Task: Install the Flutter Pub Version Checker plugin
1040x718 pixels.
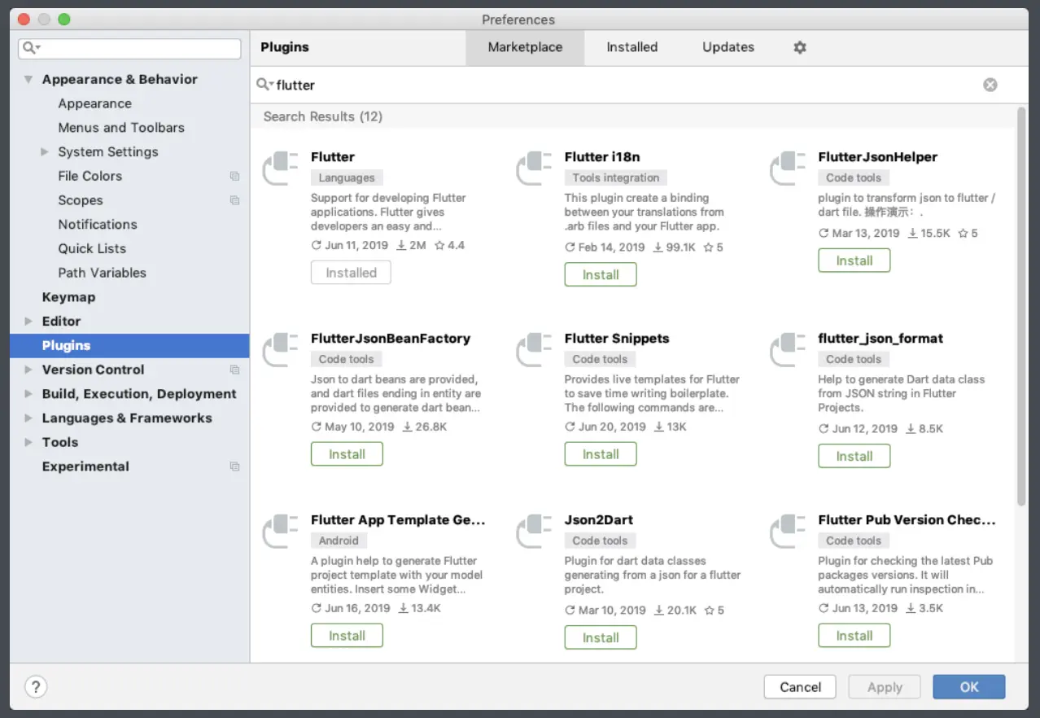Action: 854,636
